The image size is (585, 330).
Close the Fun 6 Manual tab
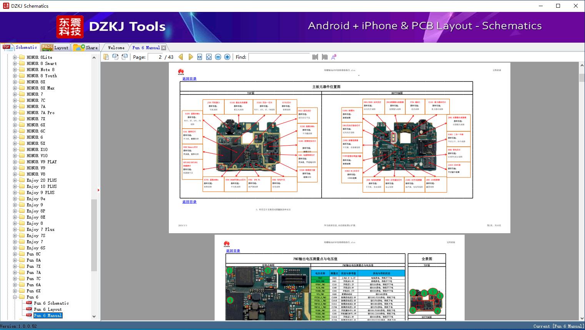pos(164,48)
